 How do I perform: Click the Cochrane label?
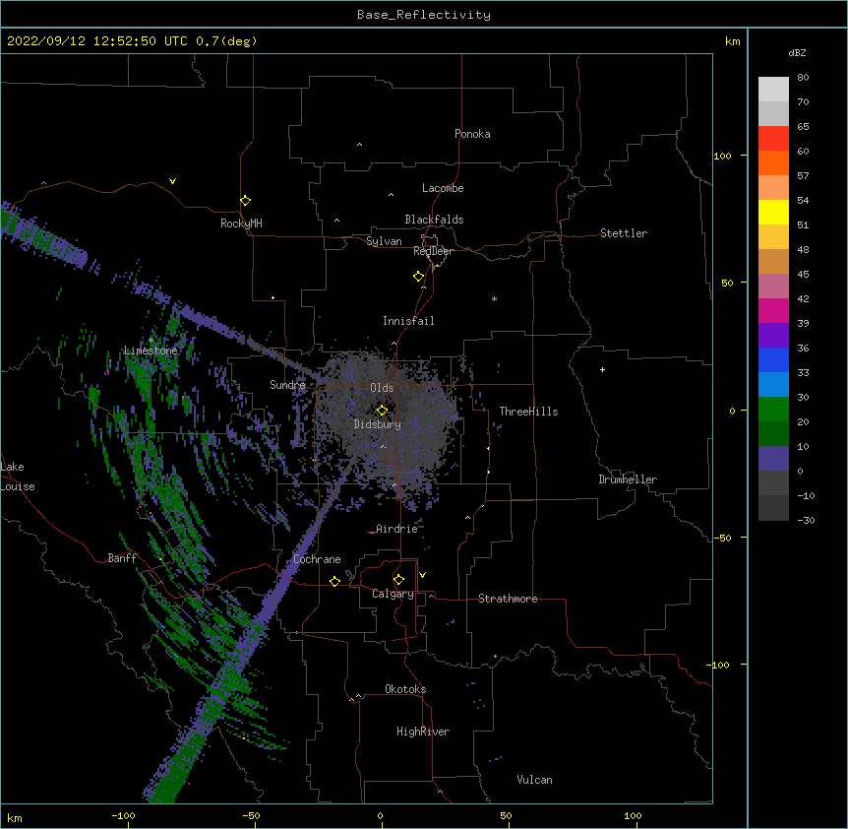[317, 559]
